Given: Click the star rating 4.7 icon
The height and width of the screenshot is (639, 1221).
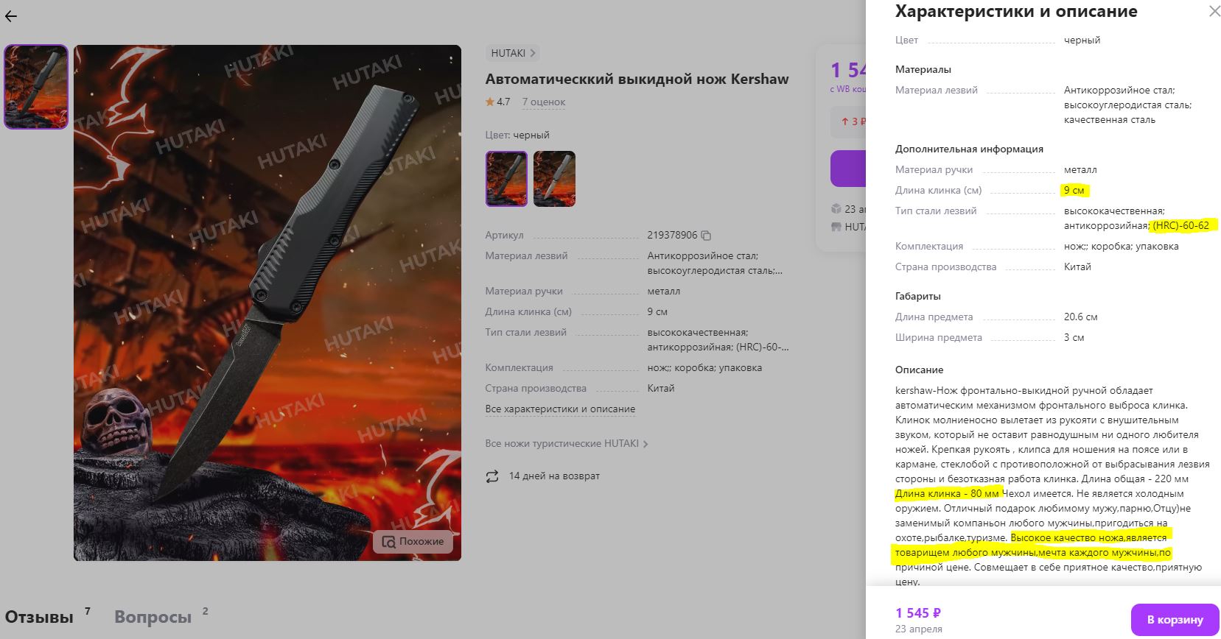Looking at the screenshot, I should (490, 102).
